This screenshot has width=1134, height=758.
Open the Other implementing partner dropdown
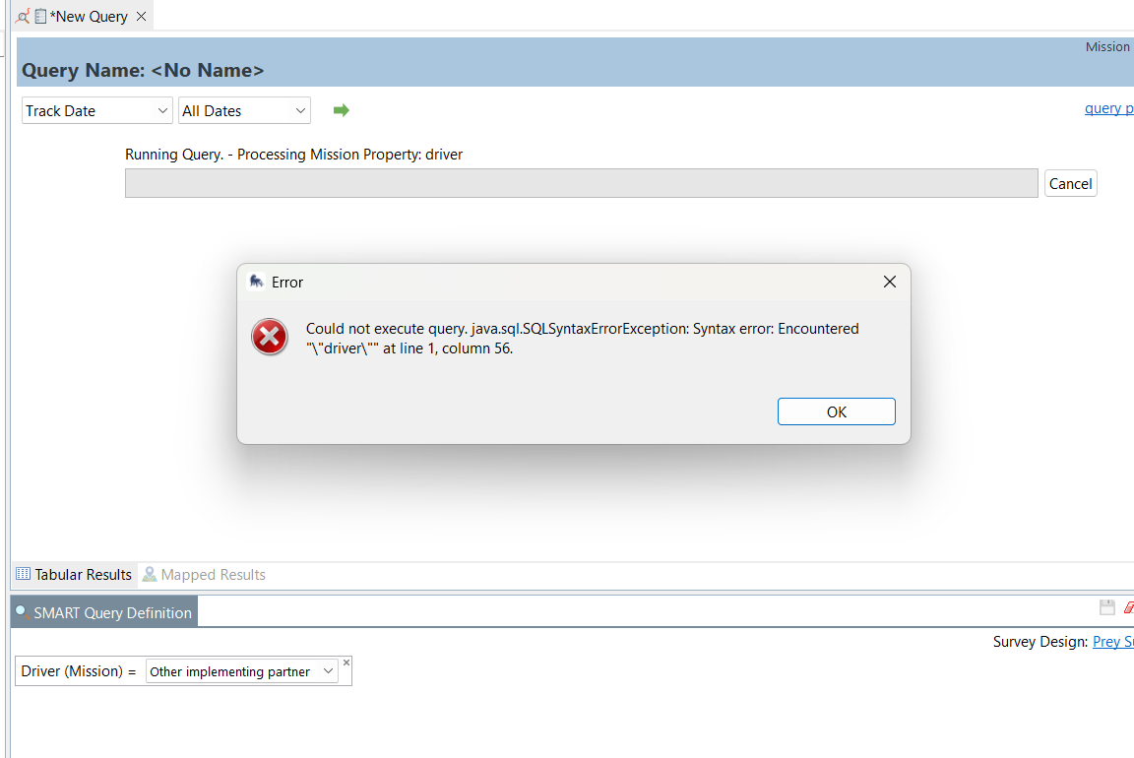pyautogui.click(x=242, y=671)
